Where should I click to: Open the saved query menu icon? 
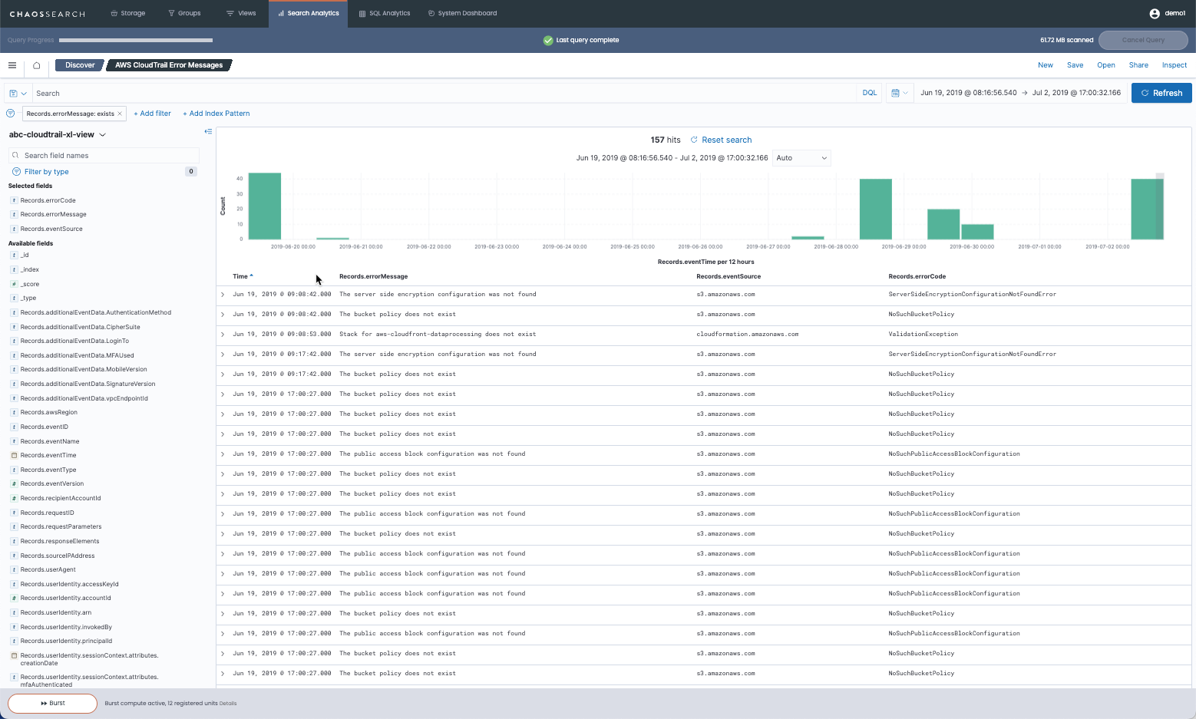click(18, 93)
